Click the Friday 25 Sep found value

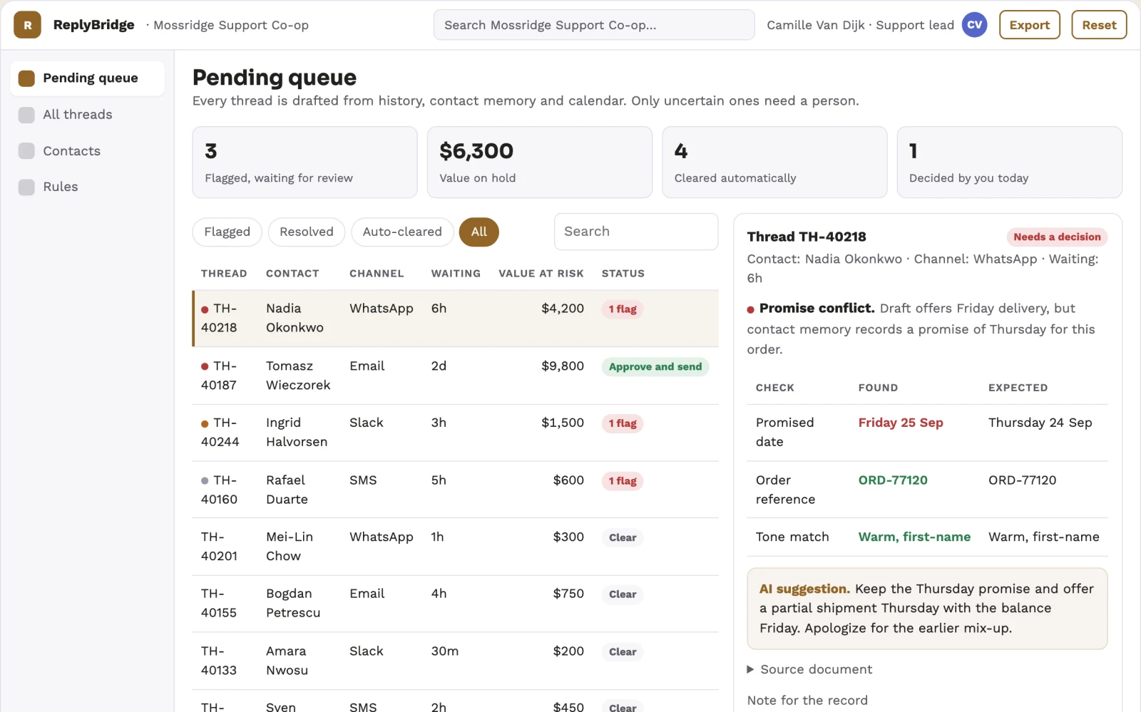(900, 423)
